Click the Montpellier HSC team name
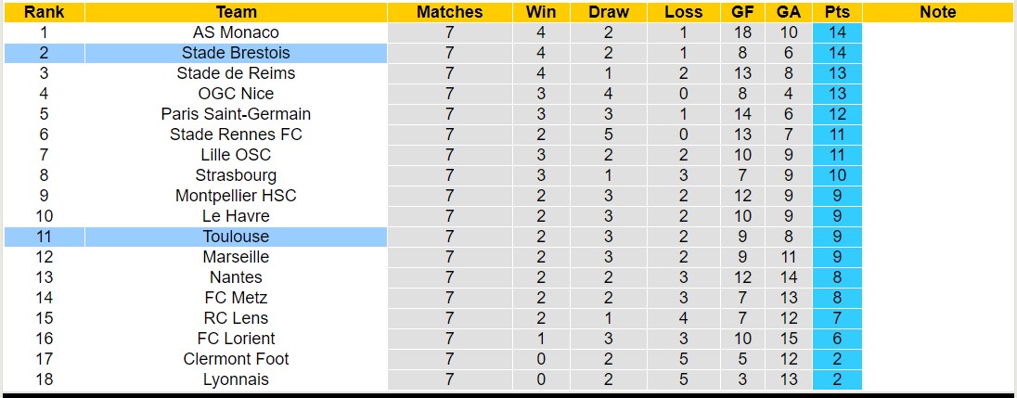 236,196
